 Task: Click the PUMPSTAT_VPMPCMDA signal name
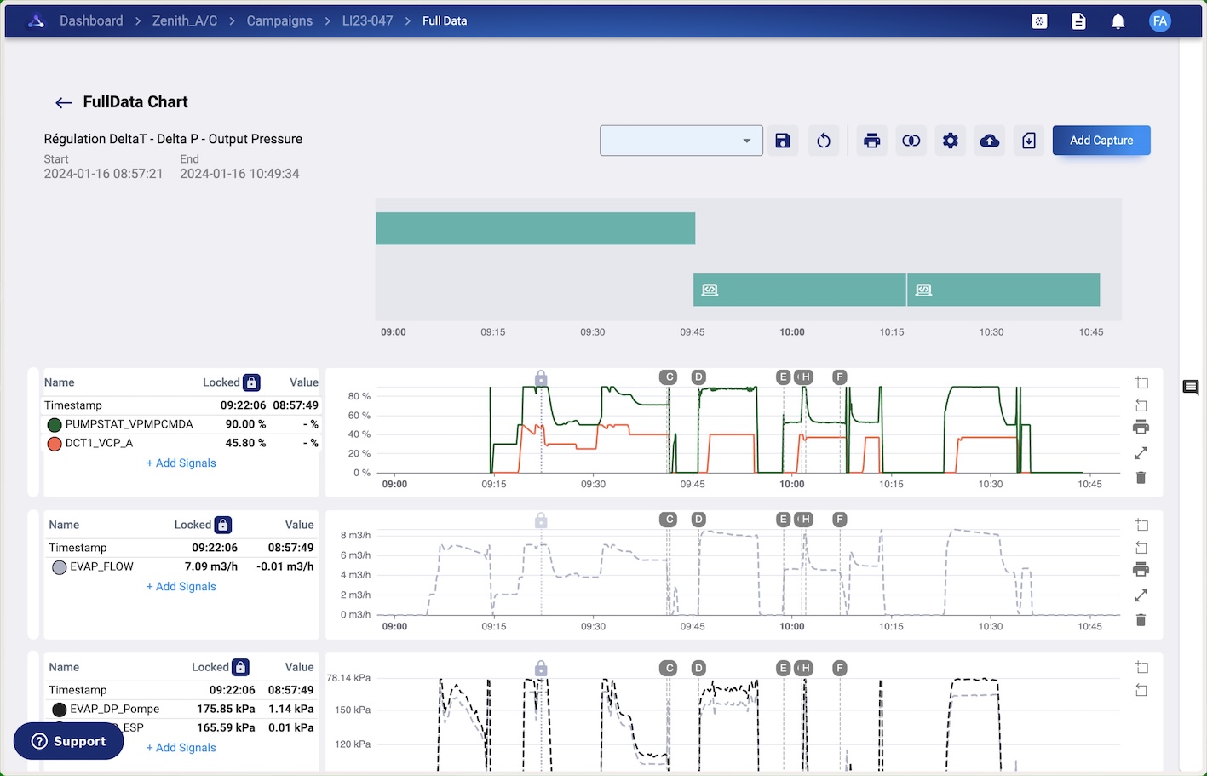tap(129, 424)
